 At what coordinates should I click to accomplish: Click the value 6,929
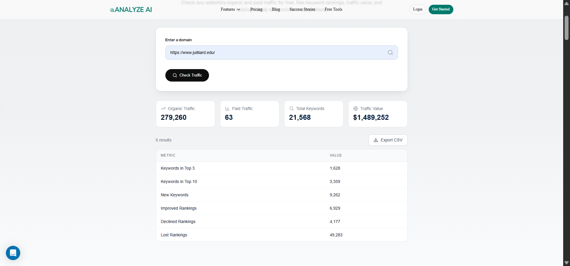coord(335,208)
